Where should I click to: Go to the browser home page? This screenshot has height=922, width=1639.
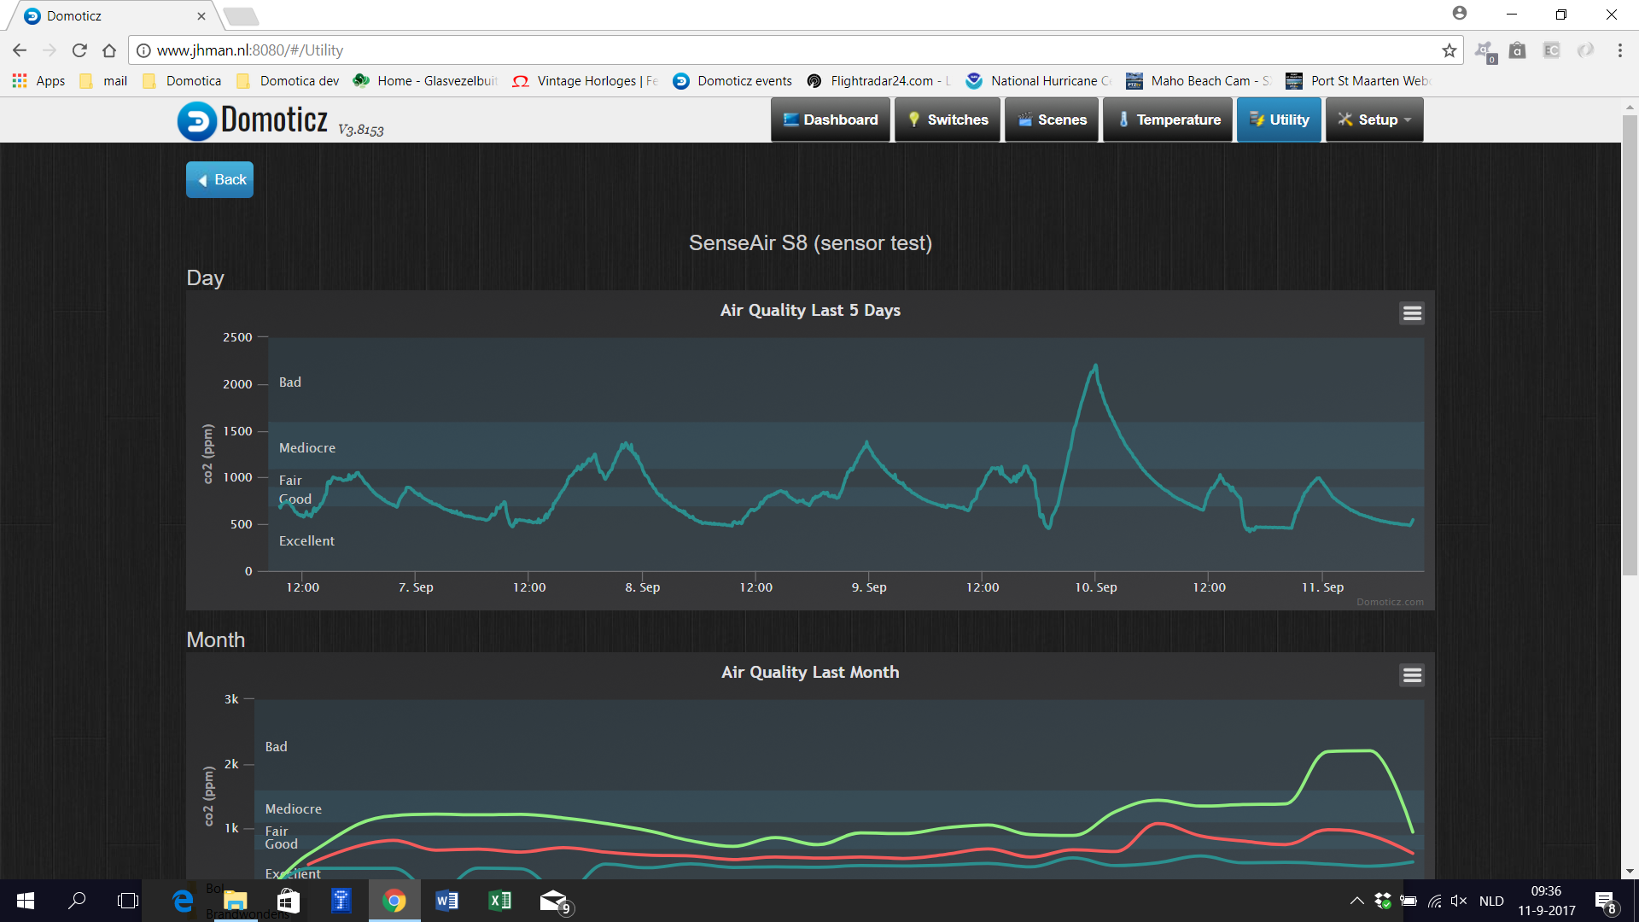coord(109,50)
